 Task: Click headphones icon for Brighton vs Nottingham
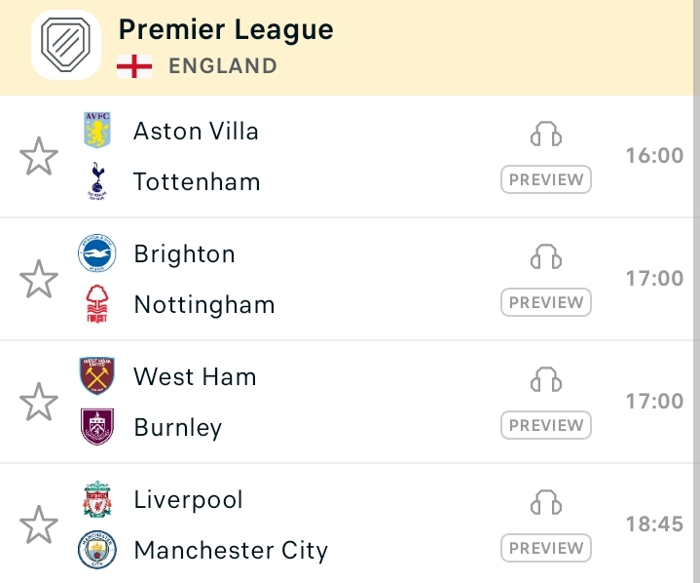[546, 256]
